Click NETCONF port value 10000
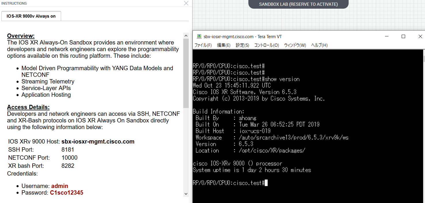Image resolution: width=425 pixels, height=203 pixels. pyautogui.click(x=69, y=158)
